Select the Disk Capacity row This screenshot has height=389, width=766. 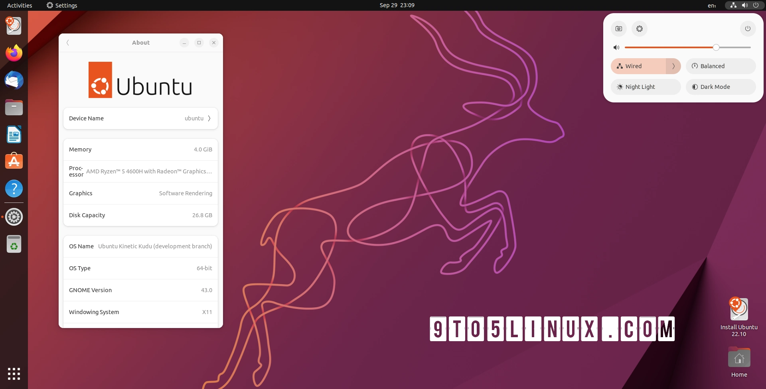[x=140, y=215]
